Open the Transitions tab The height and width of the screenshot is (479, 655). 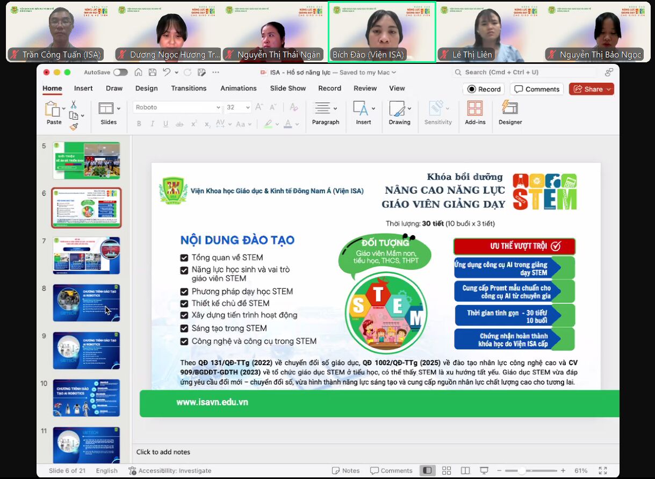coord(189,89)
